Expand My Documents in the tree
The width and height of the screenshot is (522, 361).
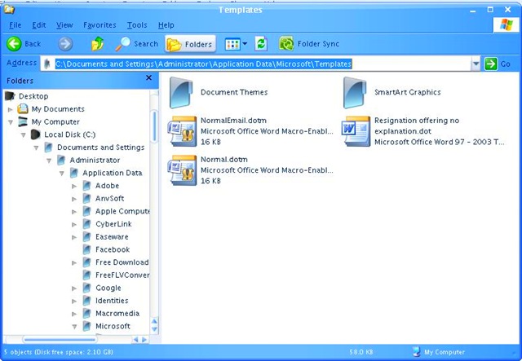[x=11, y=109]
